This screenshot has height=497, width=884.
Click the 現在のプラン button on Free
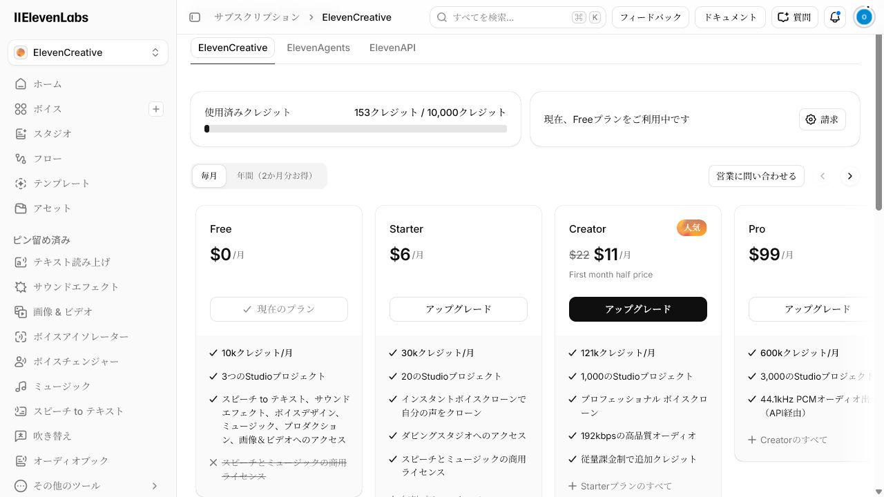point(279,309)
